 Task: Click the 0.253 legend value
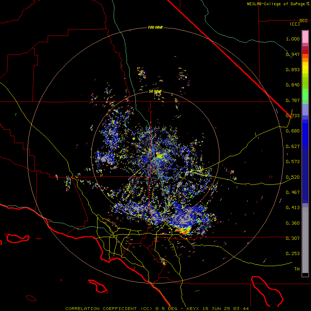(293, 254)
